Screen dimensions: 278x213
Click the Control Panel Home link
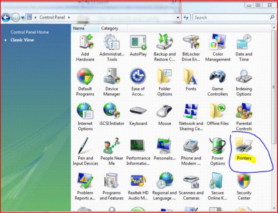30,32
